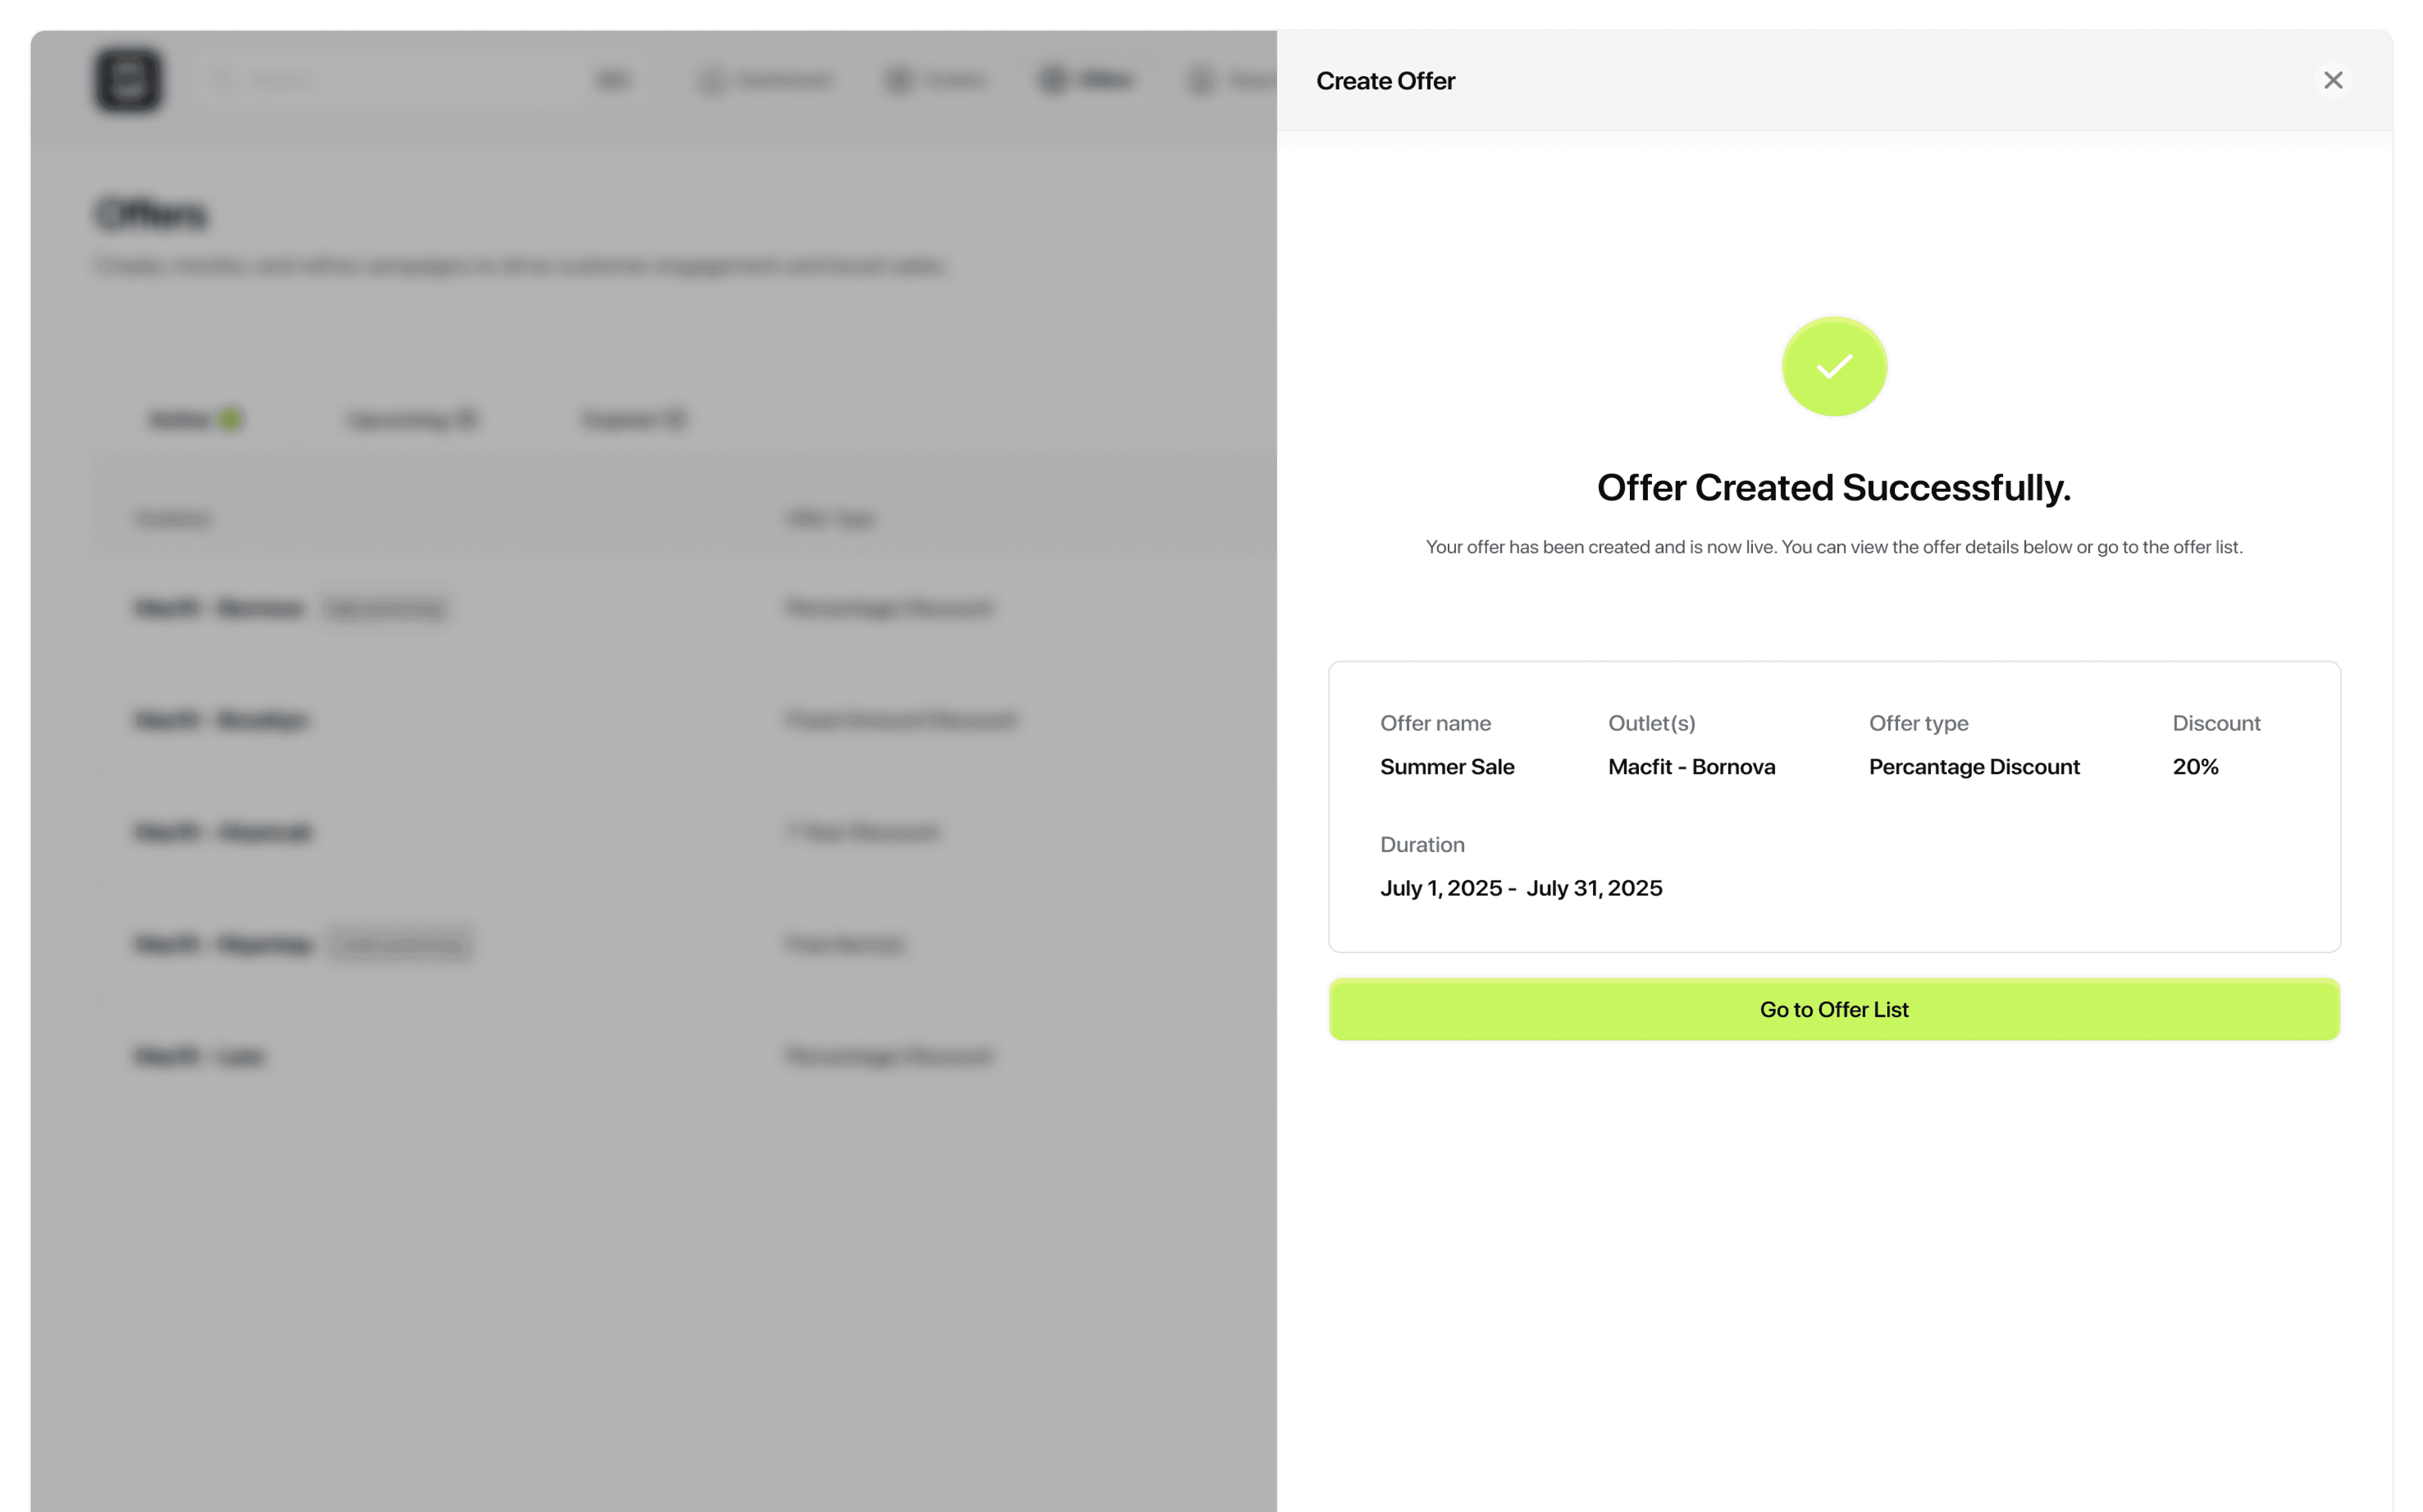Click the Offers nav item icon

(1053, 80)
